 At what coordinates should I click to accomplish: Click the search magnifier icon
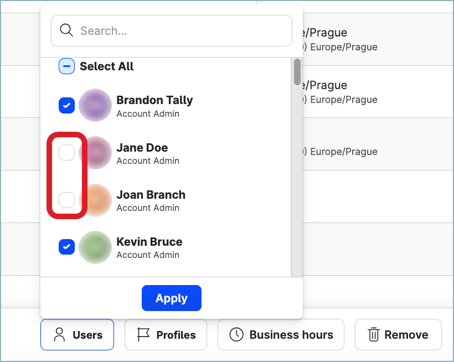tap(66, 30)
